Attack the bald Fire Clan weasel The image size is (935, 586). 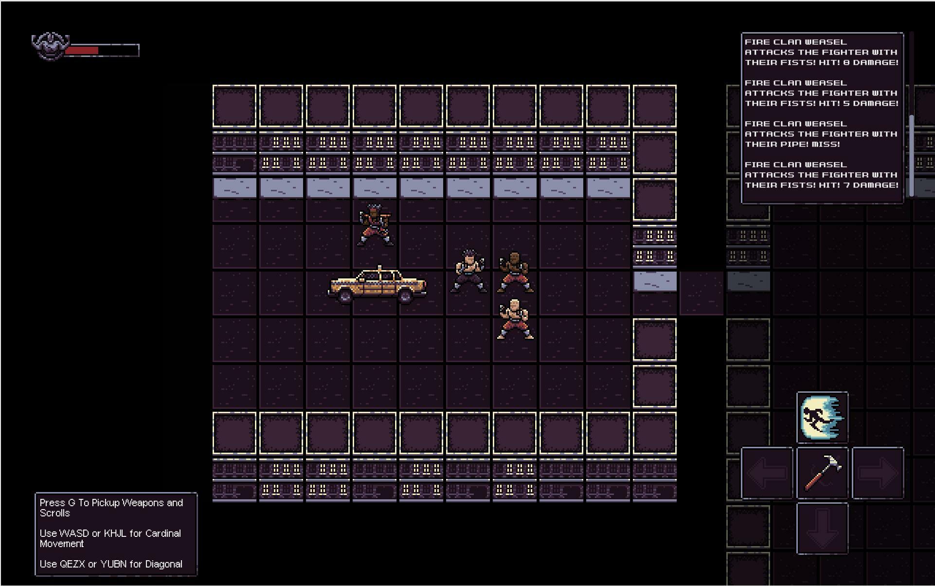515,319
